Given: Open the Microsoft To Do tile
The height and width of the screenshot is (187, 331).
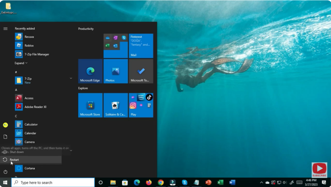Looking at the screenshot, I should (141, 71).
